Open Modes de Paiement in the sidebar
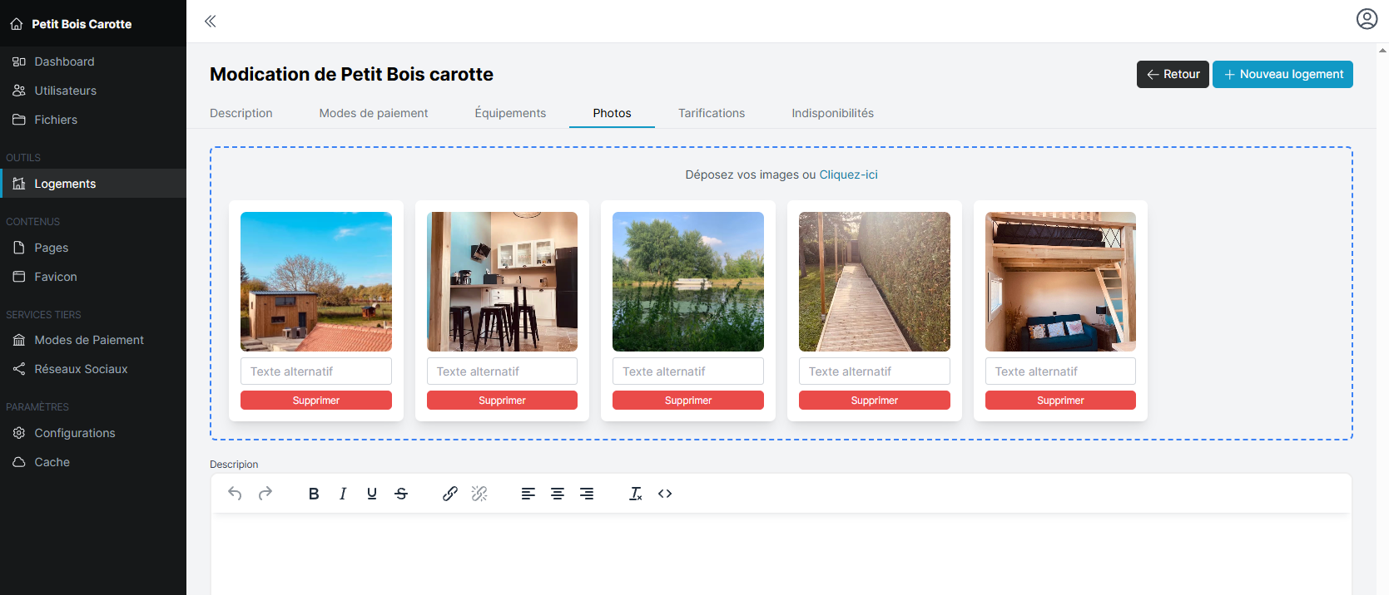This screenshot has height=595, width=1389. coord(93,340)
